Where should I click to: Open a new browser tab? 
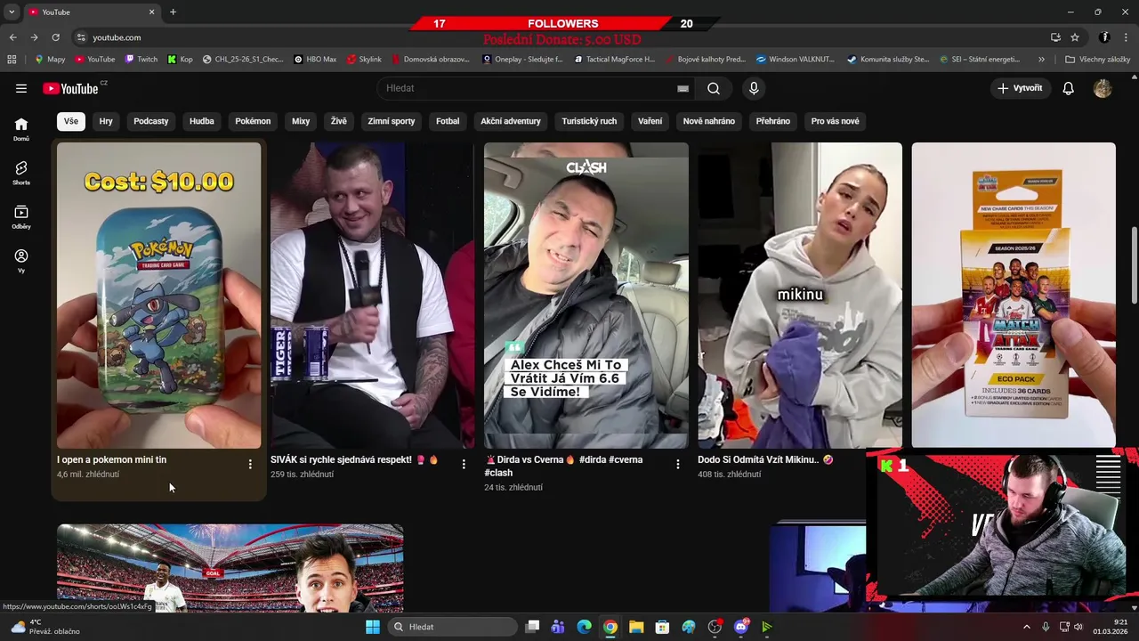point(173,12)
